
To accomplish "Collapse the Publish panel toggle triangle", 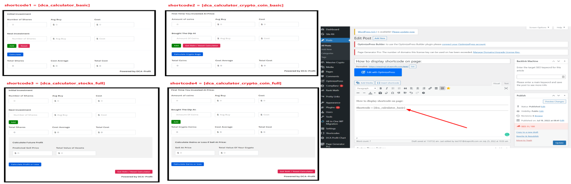I will point(565,95).
